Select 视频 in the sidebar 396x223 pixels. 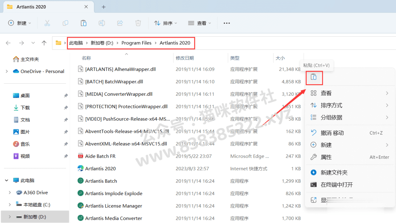pyautogui.click(x=25, y=156)
